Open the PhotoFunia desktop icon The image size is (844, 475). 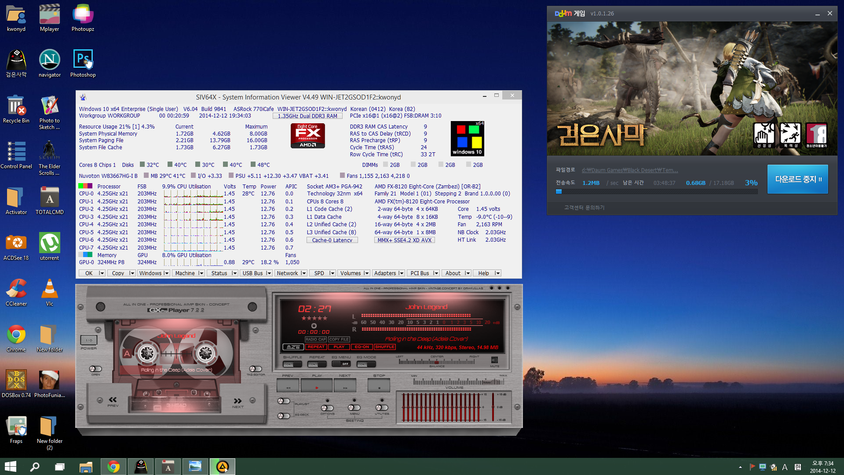50,384
